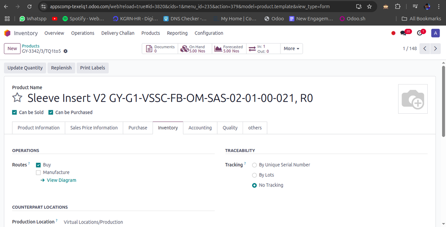Switch to the Purchase tab

click(x=138, y=128)
